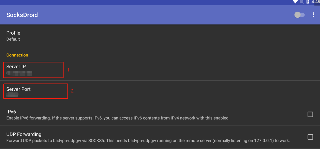Select the Default profile value text
The image size is (320, 149).
[13, 39]
